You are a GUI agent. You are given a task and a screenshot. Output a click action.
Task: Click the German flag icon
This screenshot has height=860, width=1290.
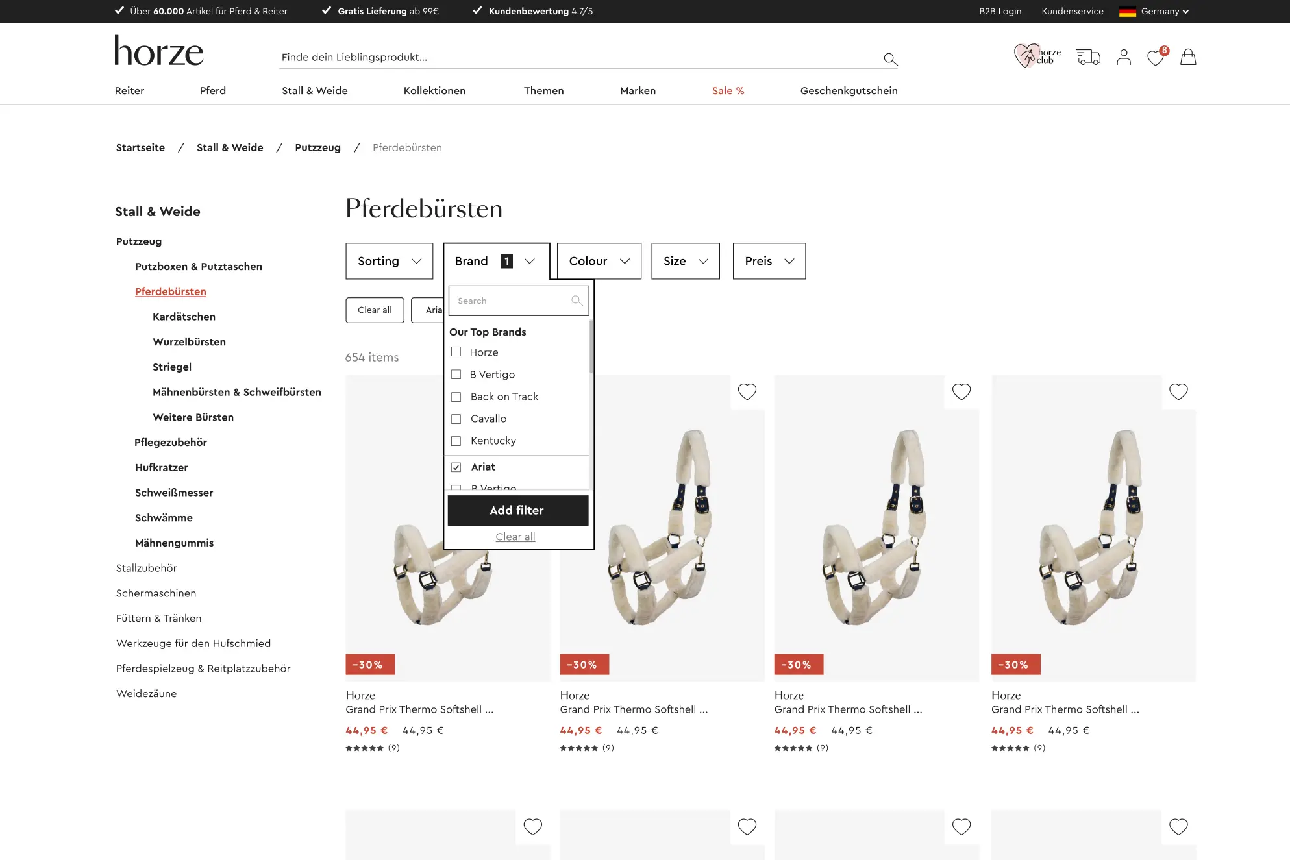click(x=1128, y=11)
